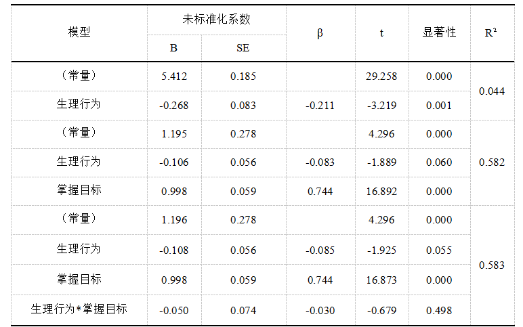Select the β column header
Image resolution: width=523 pixels, height=327 pixels.
(320, 33)
